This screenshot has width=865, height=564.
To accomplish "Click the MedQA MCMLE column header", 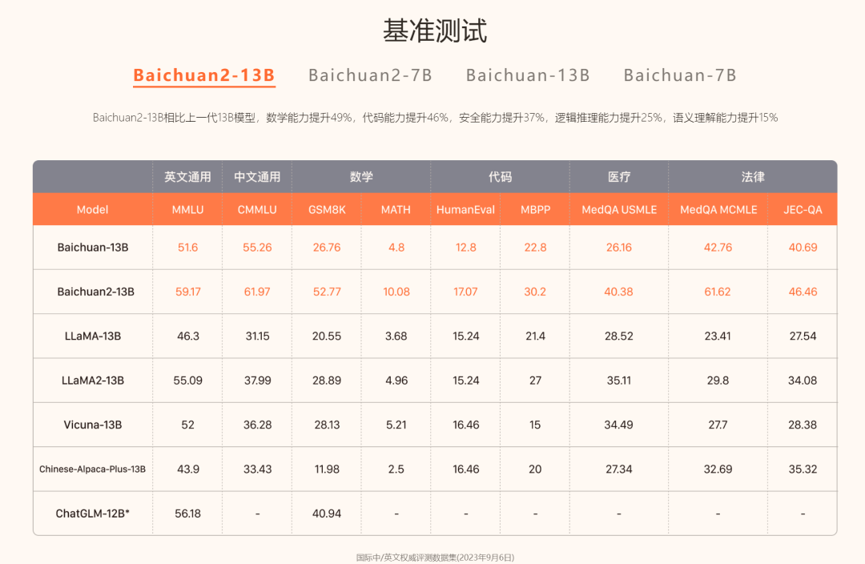I will pos(718,210).
